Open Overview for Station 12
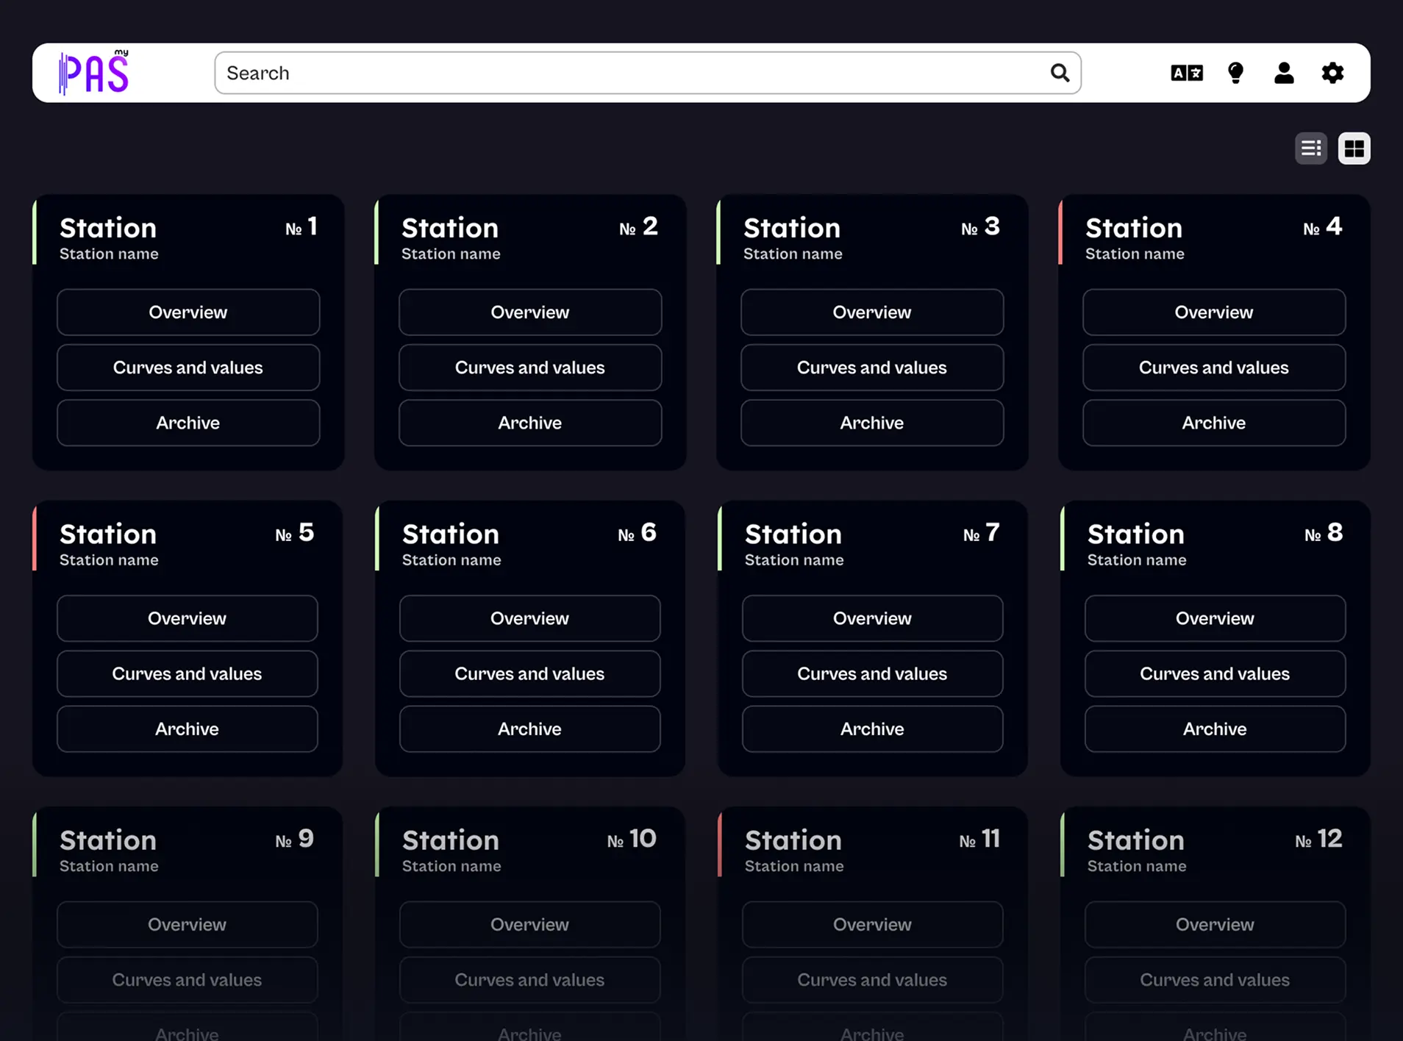The width and height of the screenshot is (1403, 1041). pos(1215,924)
